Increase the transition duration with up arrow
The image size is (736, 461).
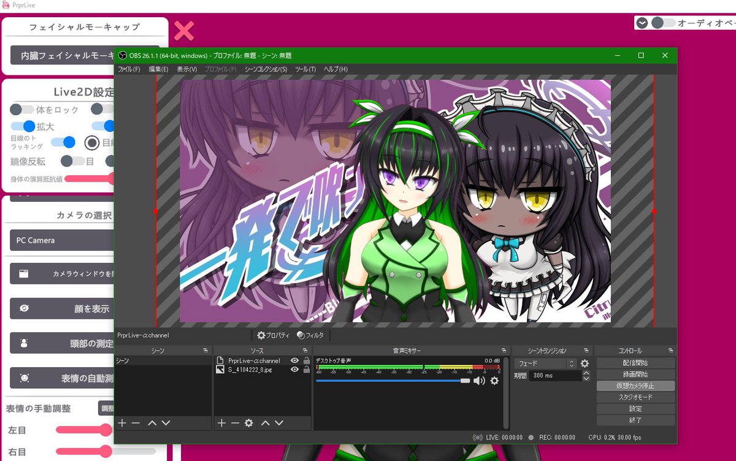tap(586, 373)
